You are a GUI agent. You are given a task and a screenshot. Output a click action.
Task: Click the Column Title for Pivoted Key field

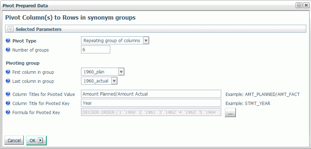151,103
